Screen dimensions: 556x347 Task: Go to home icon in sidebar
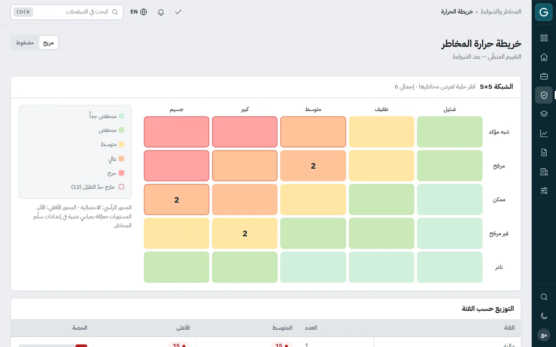[544, 57]
